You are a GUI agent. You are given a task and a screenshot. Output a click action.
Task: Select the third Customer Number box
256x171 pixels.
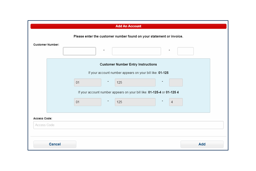(185, 51)
